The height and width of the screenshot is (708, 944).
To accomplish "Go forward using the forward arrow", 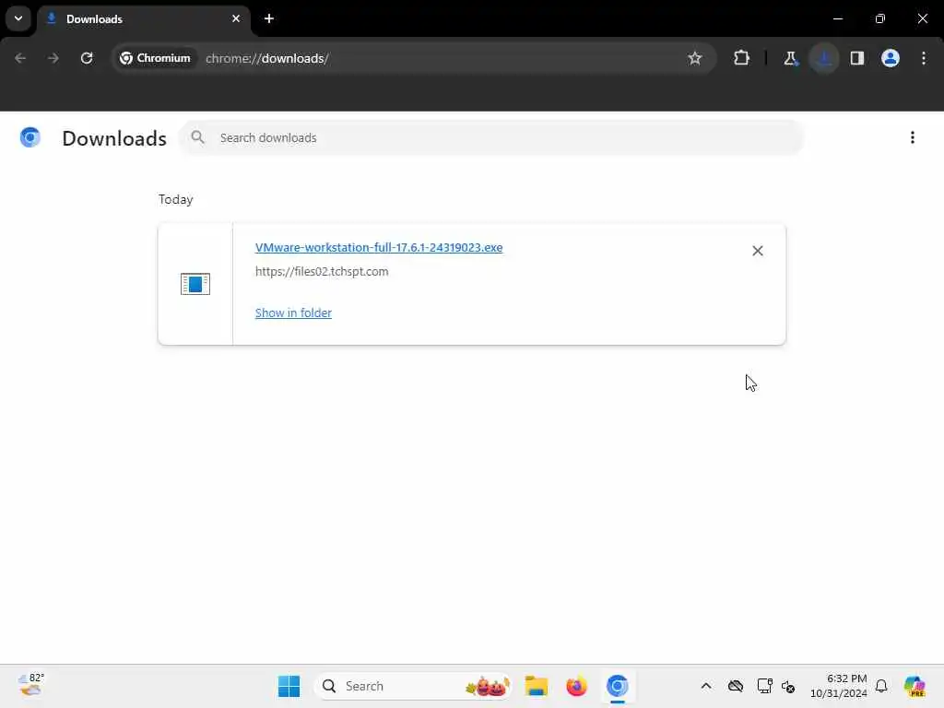I will pos(53,58).
